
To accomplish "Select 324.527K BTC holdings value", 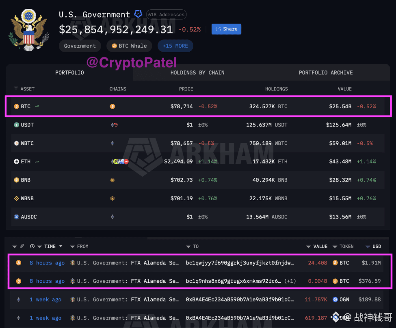I will pyautogui.click(x=268, y=106).
